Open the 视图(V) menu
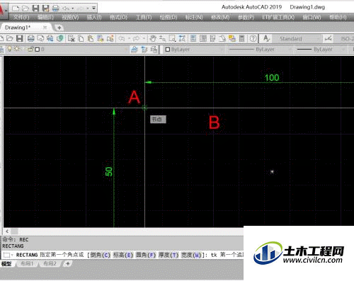Screen dimensions: 354x281 coord(70,17)
